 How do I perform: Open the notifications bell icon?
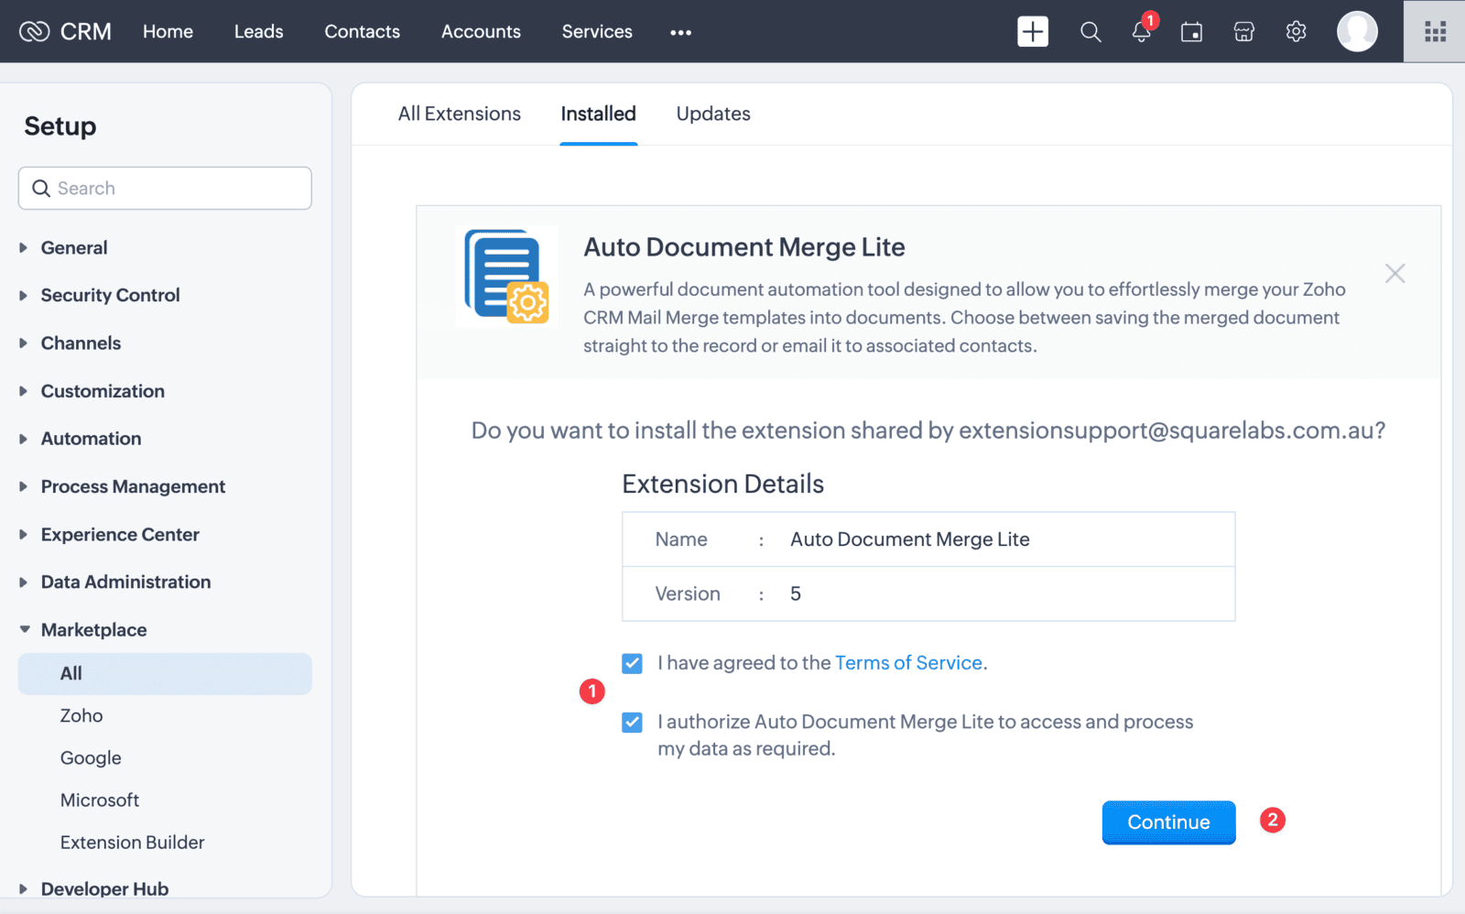click(1141, 31)
